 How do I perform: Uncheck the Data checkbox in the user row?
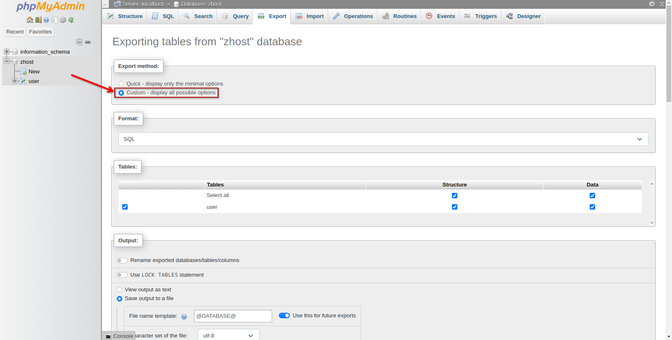592,207
